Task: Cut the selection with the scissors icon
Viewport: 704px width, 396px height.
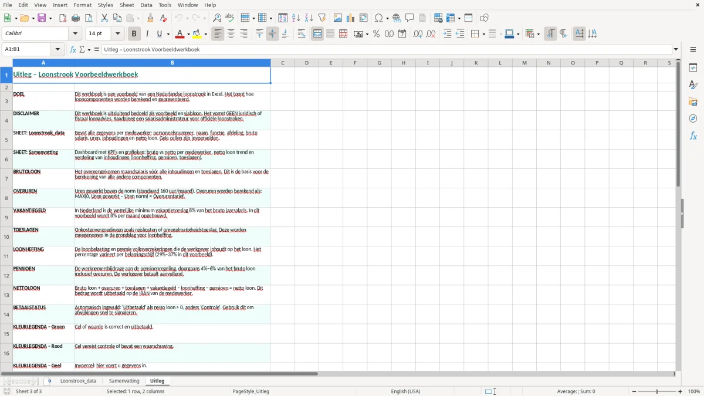Action: point(104,18)
